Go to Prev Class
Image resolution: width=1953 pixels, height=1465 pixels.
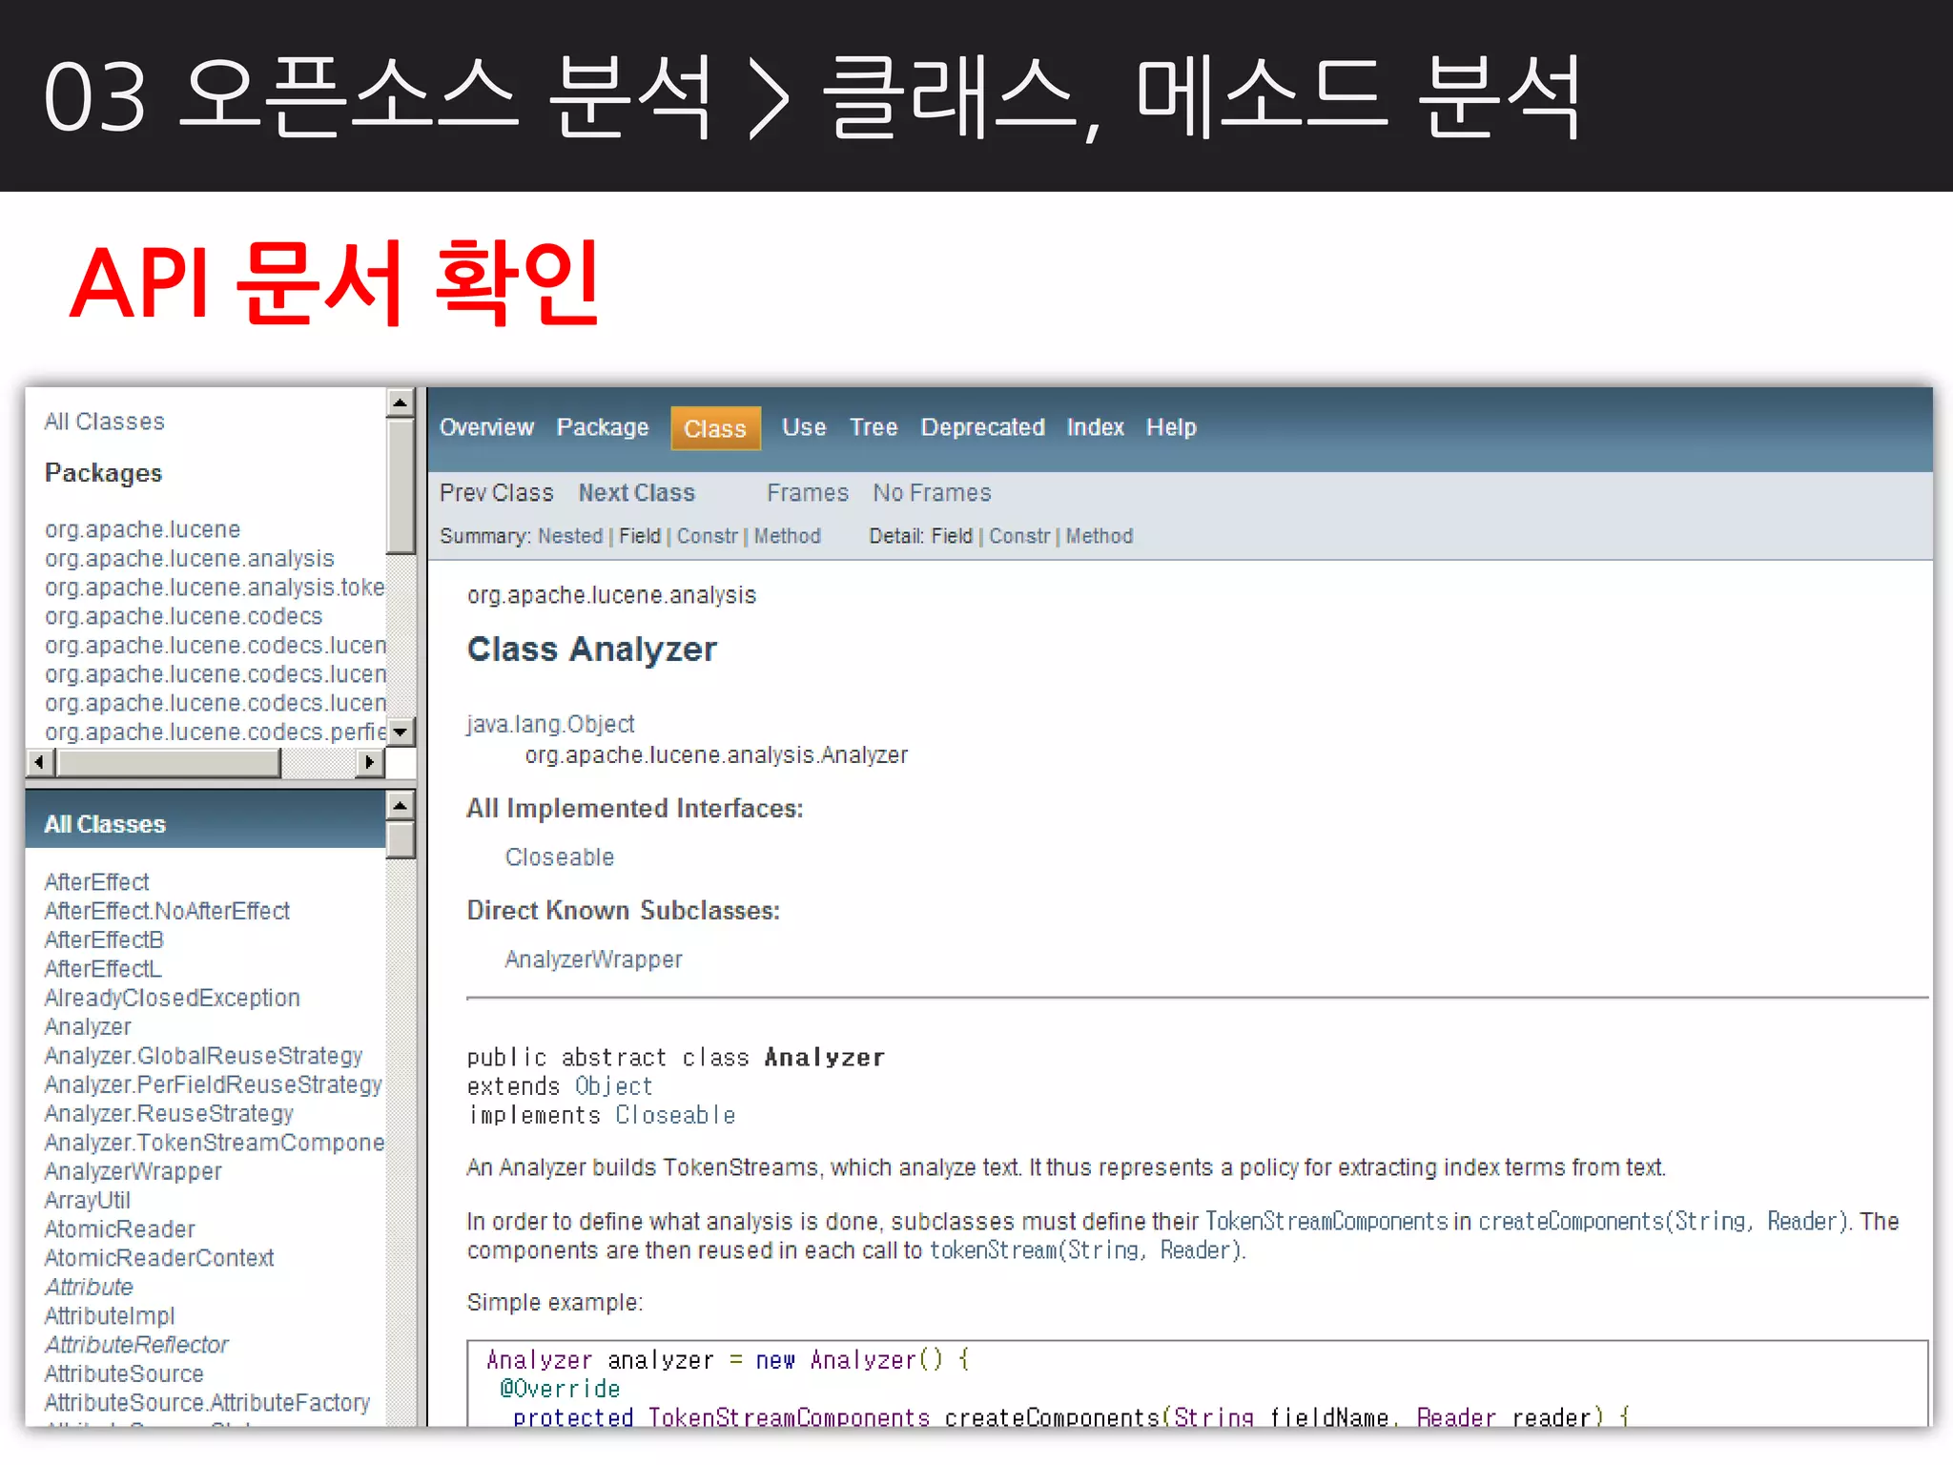pos(496,493)
